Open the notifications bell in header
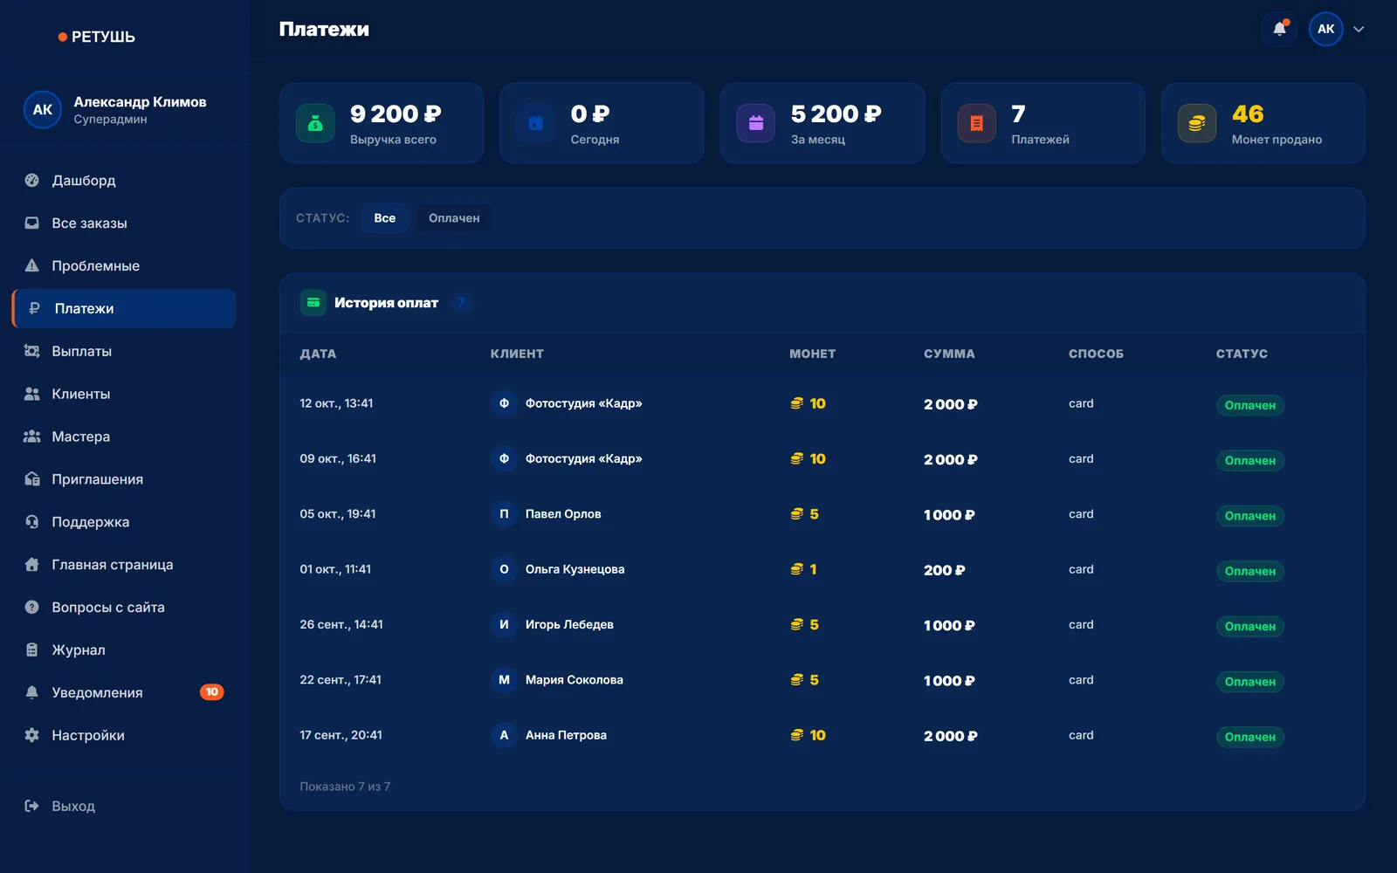The width and height of the screenshot is (1397, 873). pos(1279,29)
